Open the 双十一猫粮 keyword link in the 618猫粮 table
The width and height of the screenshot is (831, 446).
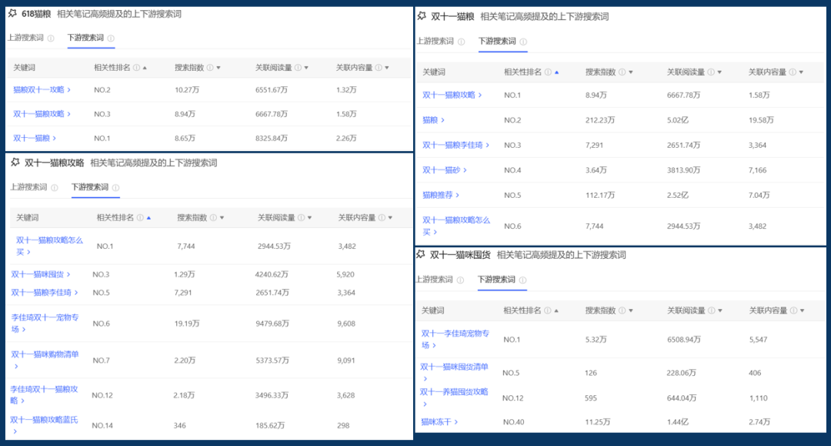point(34,138)
